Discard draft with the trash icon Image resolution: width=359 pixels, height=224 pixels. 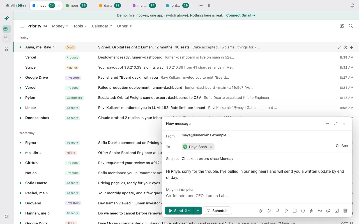pos(345,211)
